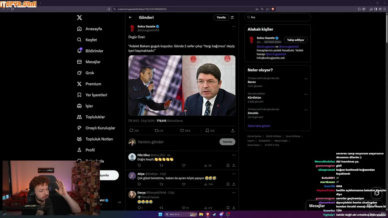
Task: Open reply filter settings icon
Action: (x=232, y=17)
